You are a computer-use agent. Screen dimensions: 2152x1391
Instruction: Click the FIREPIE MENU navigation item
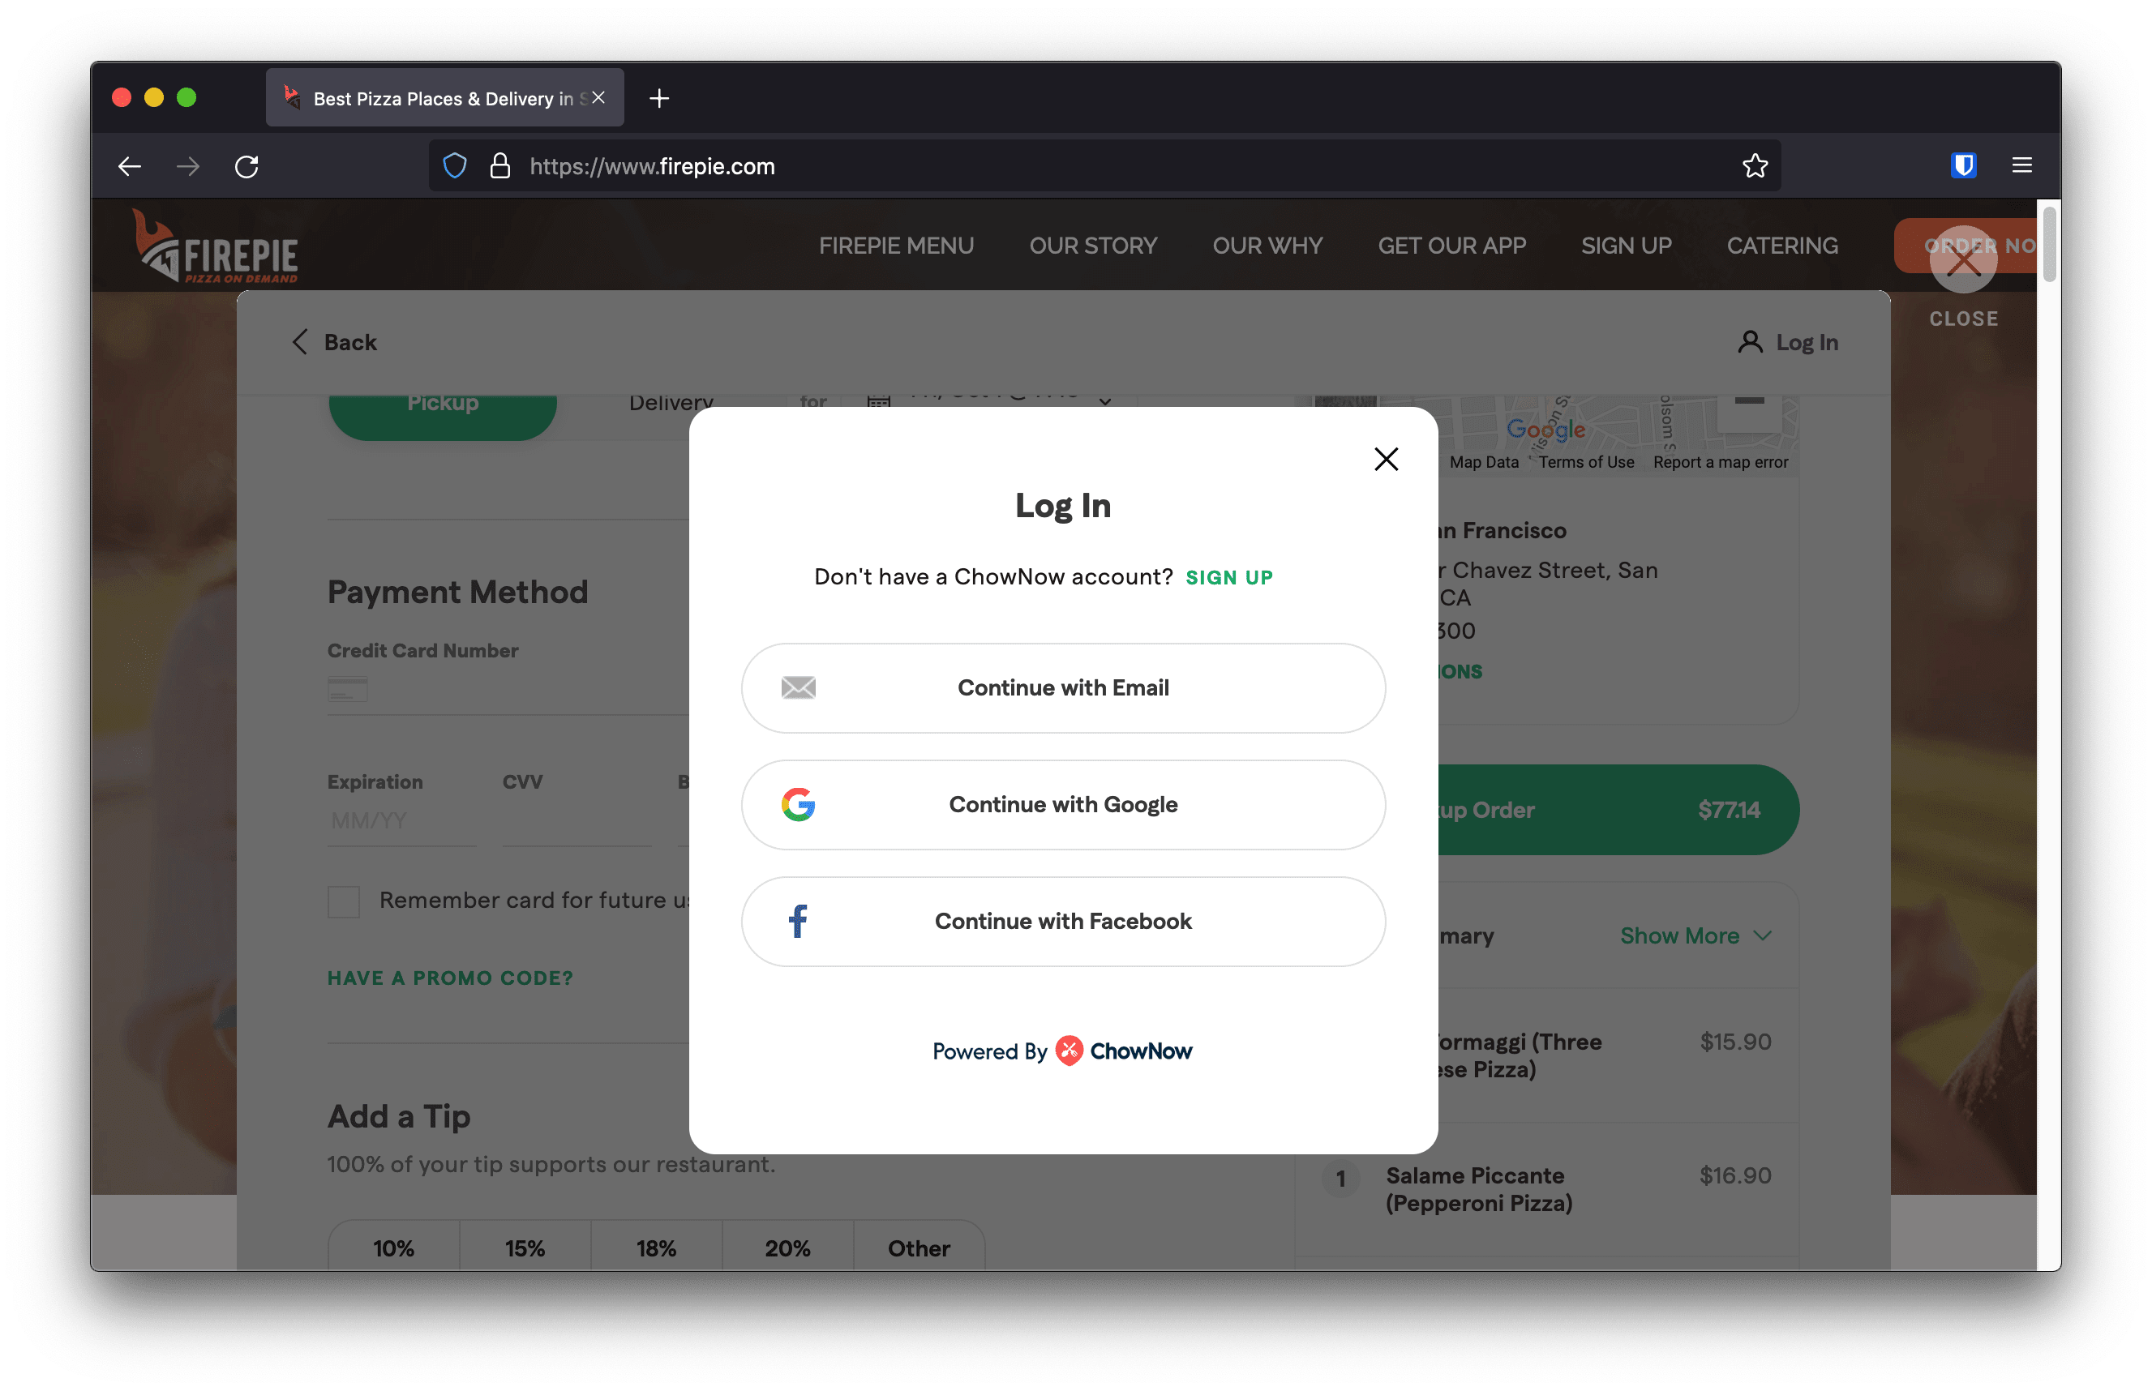pyautogui.click(x=897, y=246)
